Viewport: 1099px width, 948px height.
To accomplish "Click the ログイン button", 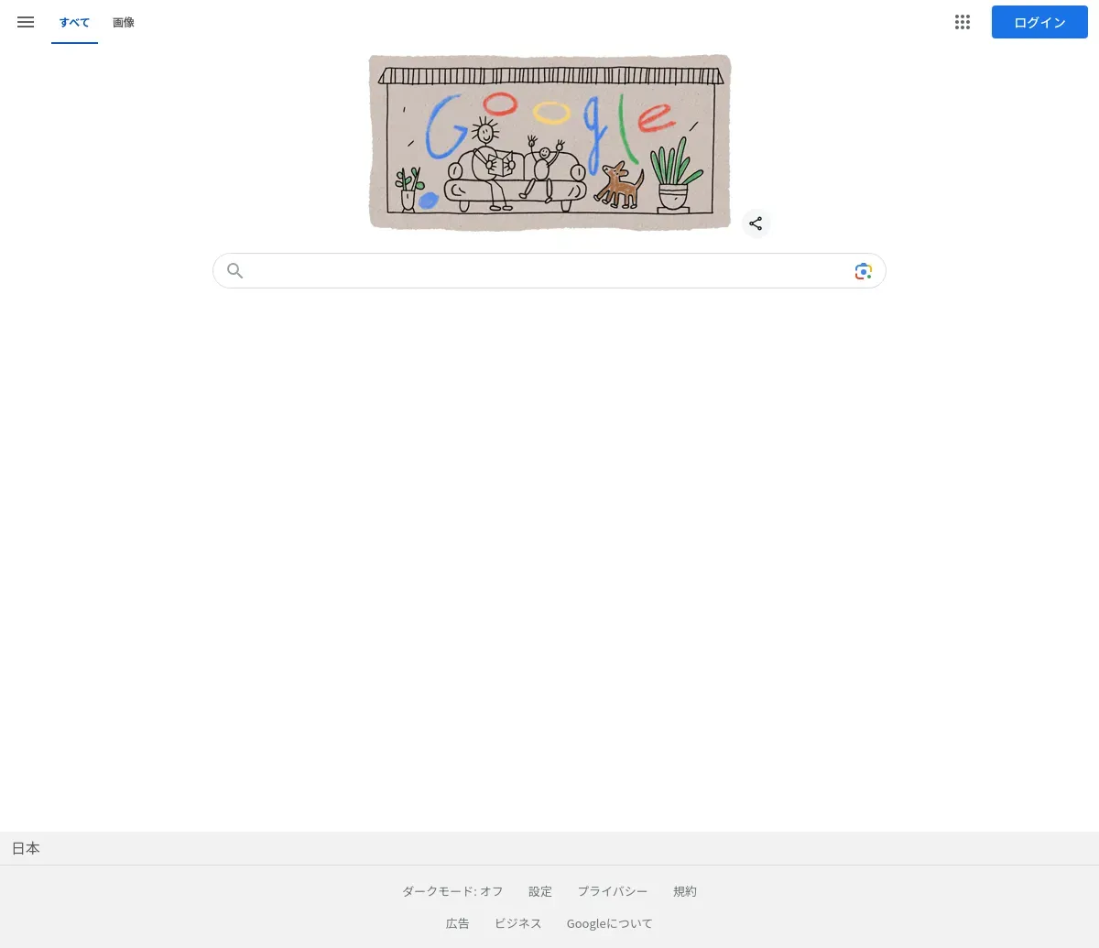I will pos(1039,22).
